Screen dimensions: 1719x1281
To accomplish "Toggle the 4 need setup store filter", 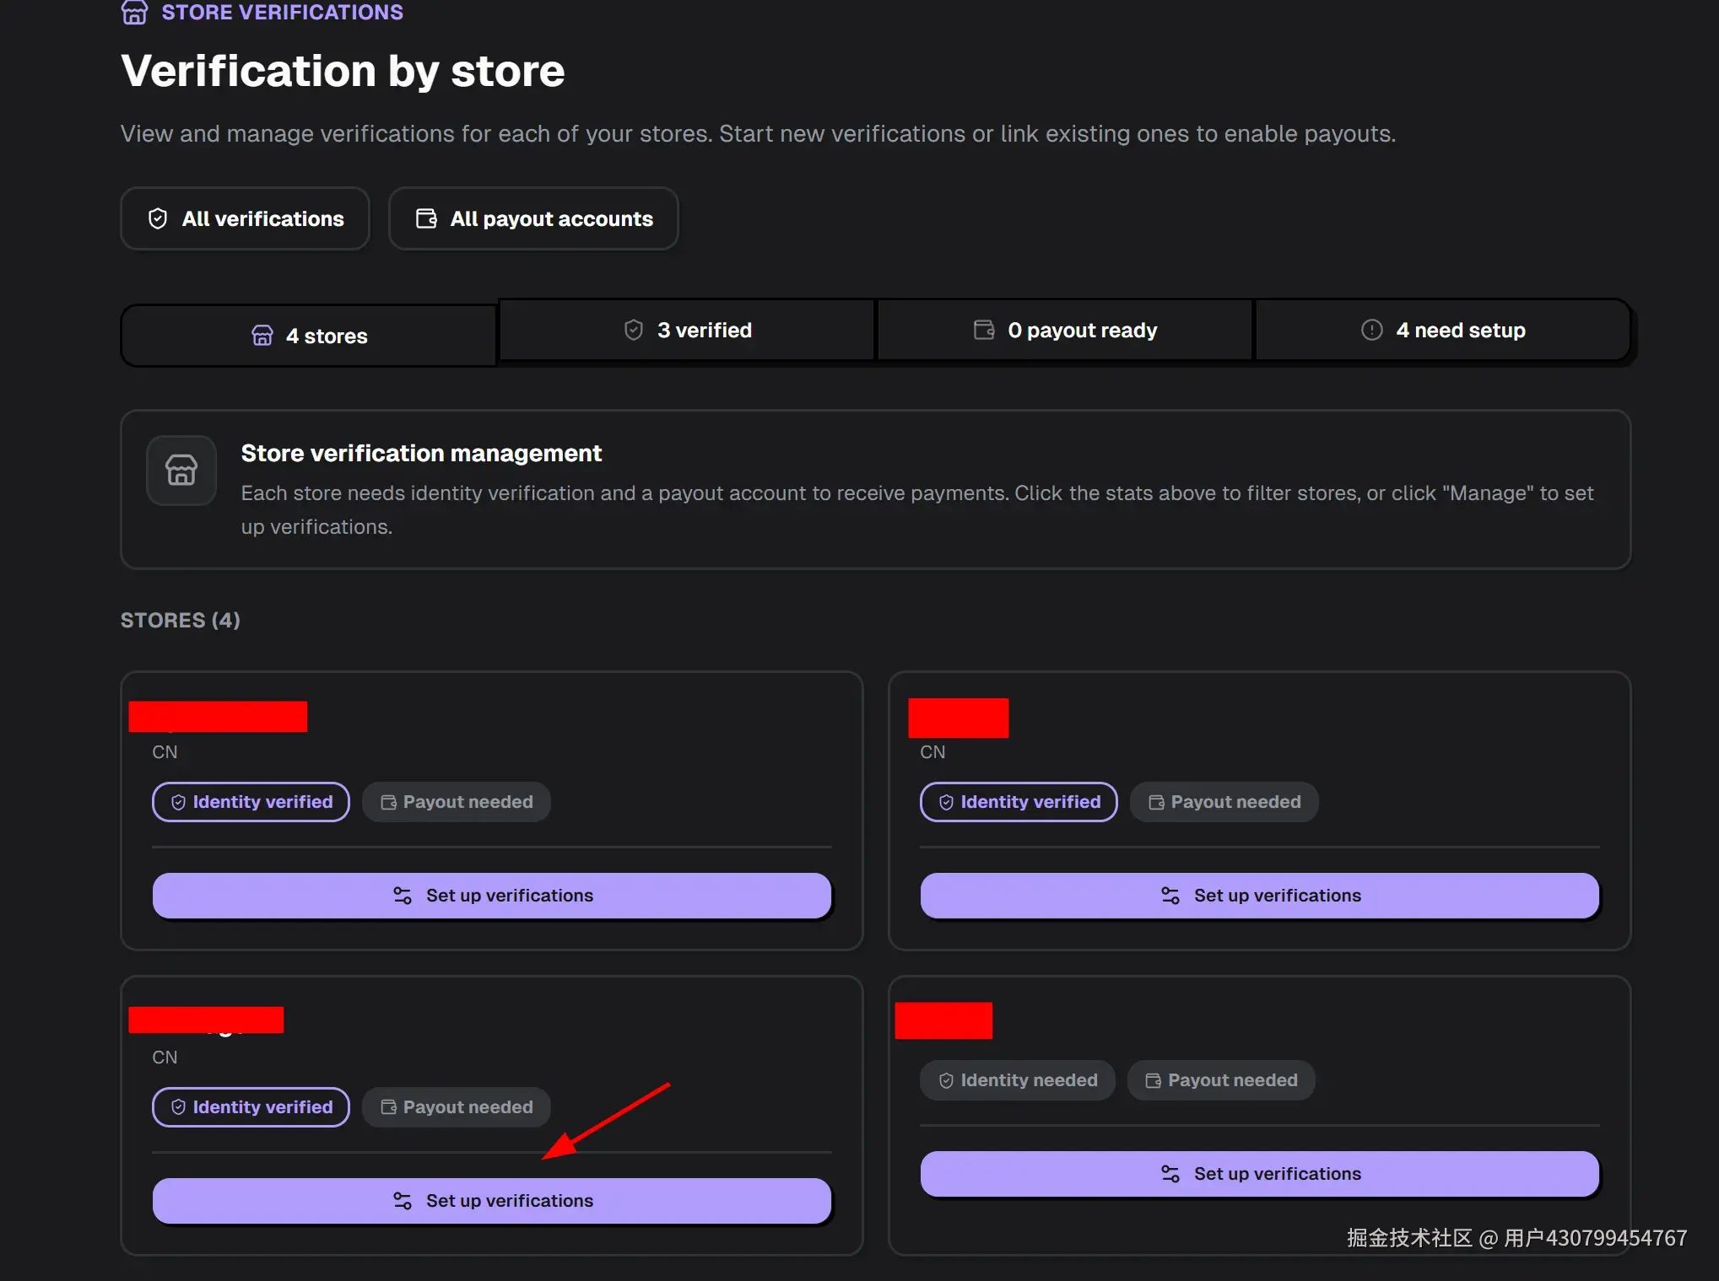I will pos(1443,329).
